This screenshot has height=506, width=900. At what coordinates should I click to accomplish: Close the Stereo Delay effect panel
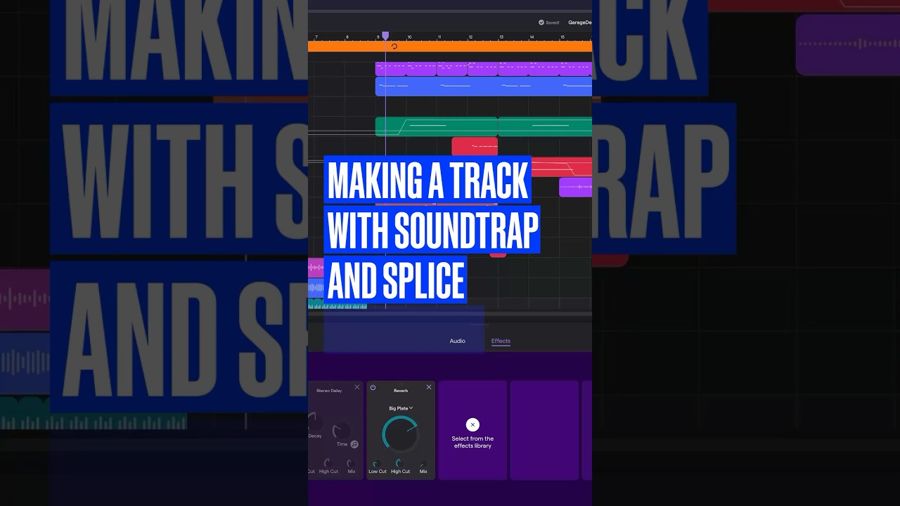click(356, 387)
